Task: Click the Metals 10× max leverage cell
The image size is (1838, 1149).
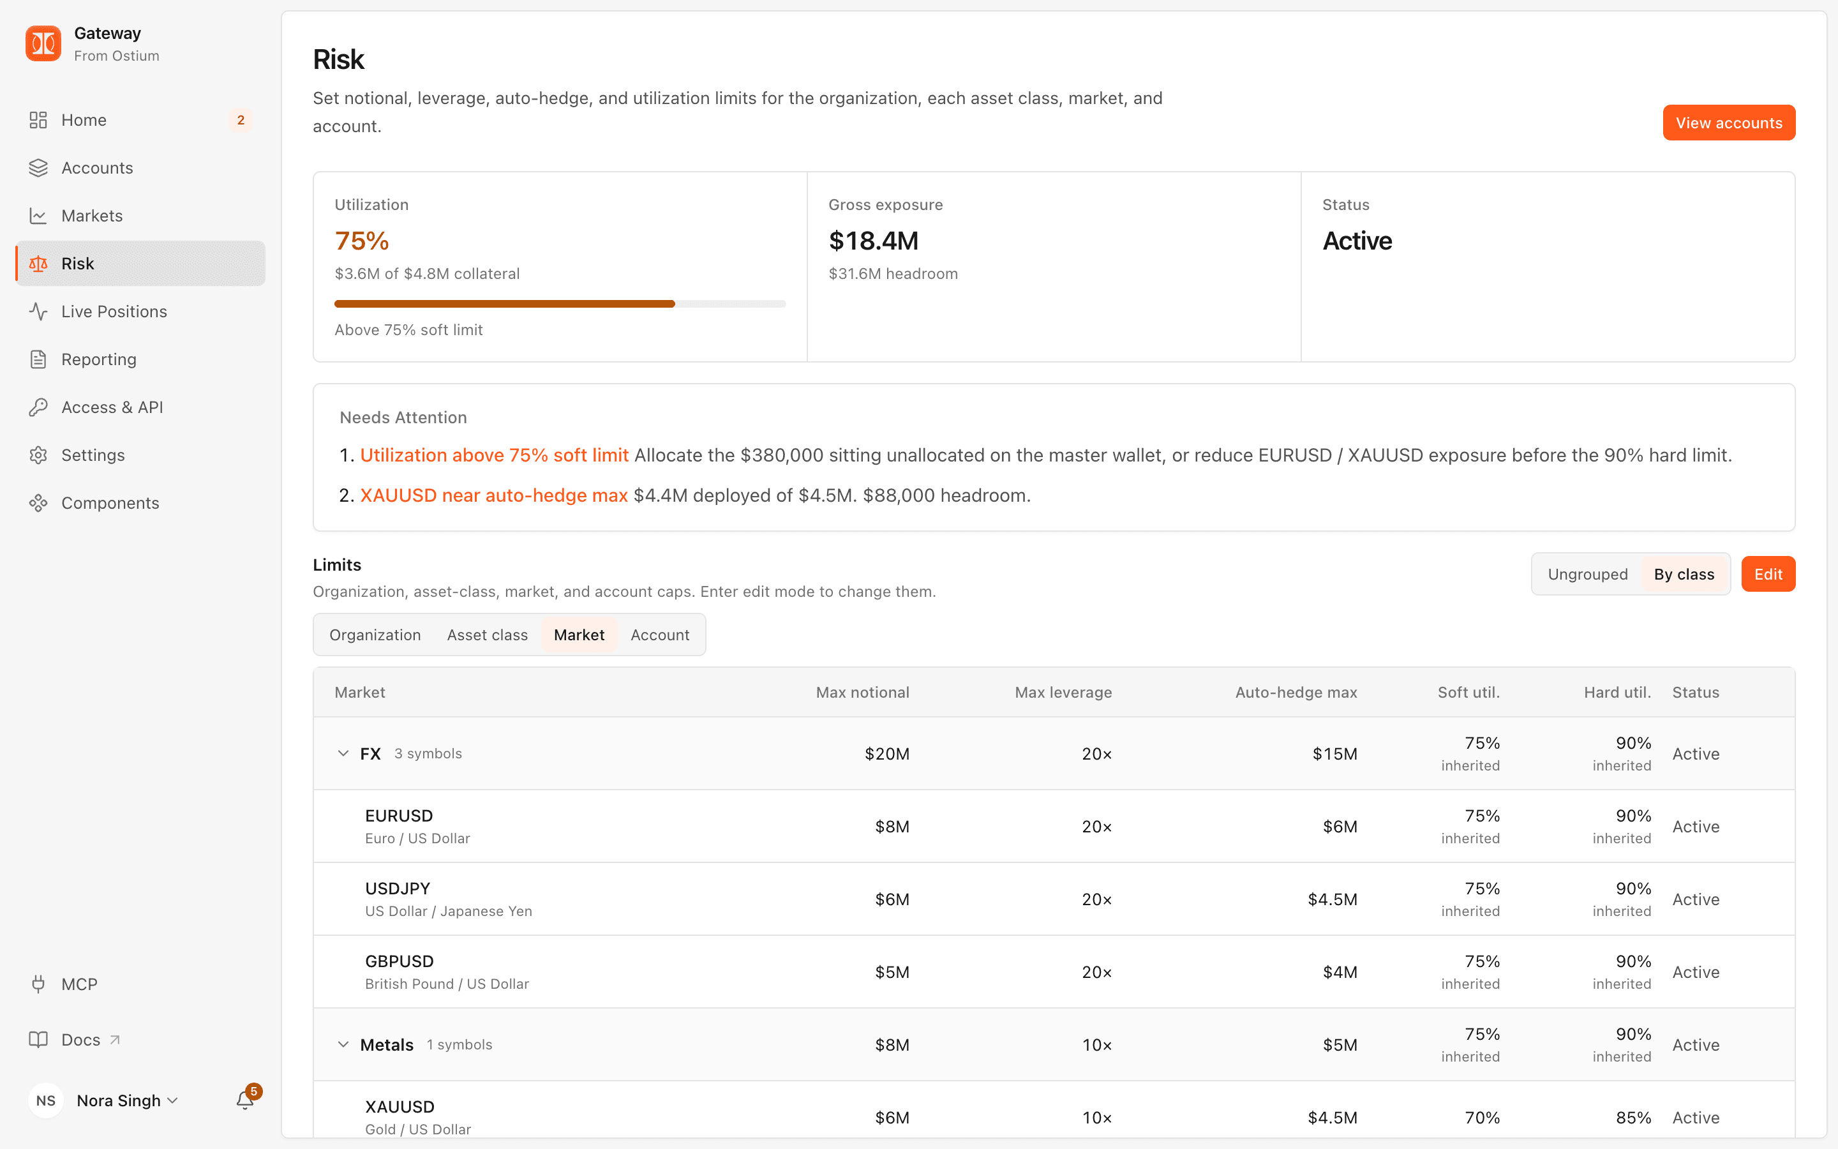Action: tap(1096, 1045)
